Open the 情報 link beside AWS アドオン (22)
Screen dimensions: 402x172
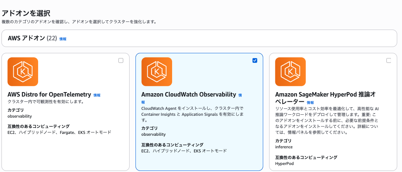63,39
